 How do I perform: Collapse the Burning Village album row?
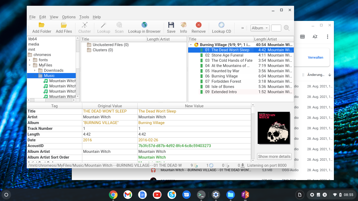point(191,45)
